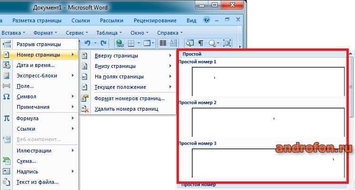This screenshot has height=190, width=355.
Task: Open the Таблица menu dropdown
Action: point(109,33)
